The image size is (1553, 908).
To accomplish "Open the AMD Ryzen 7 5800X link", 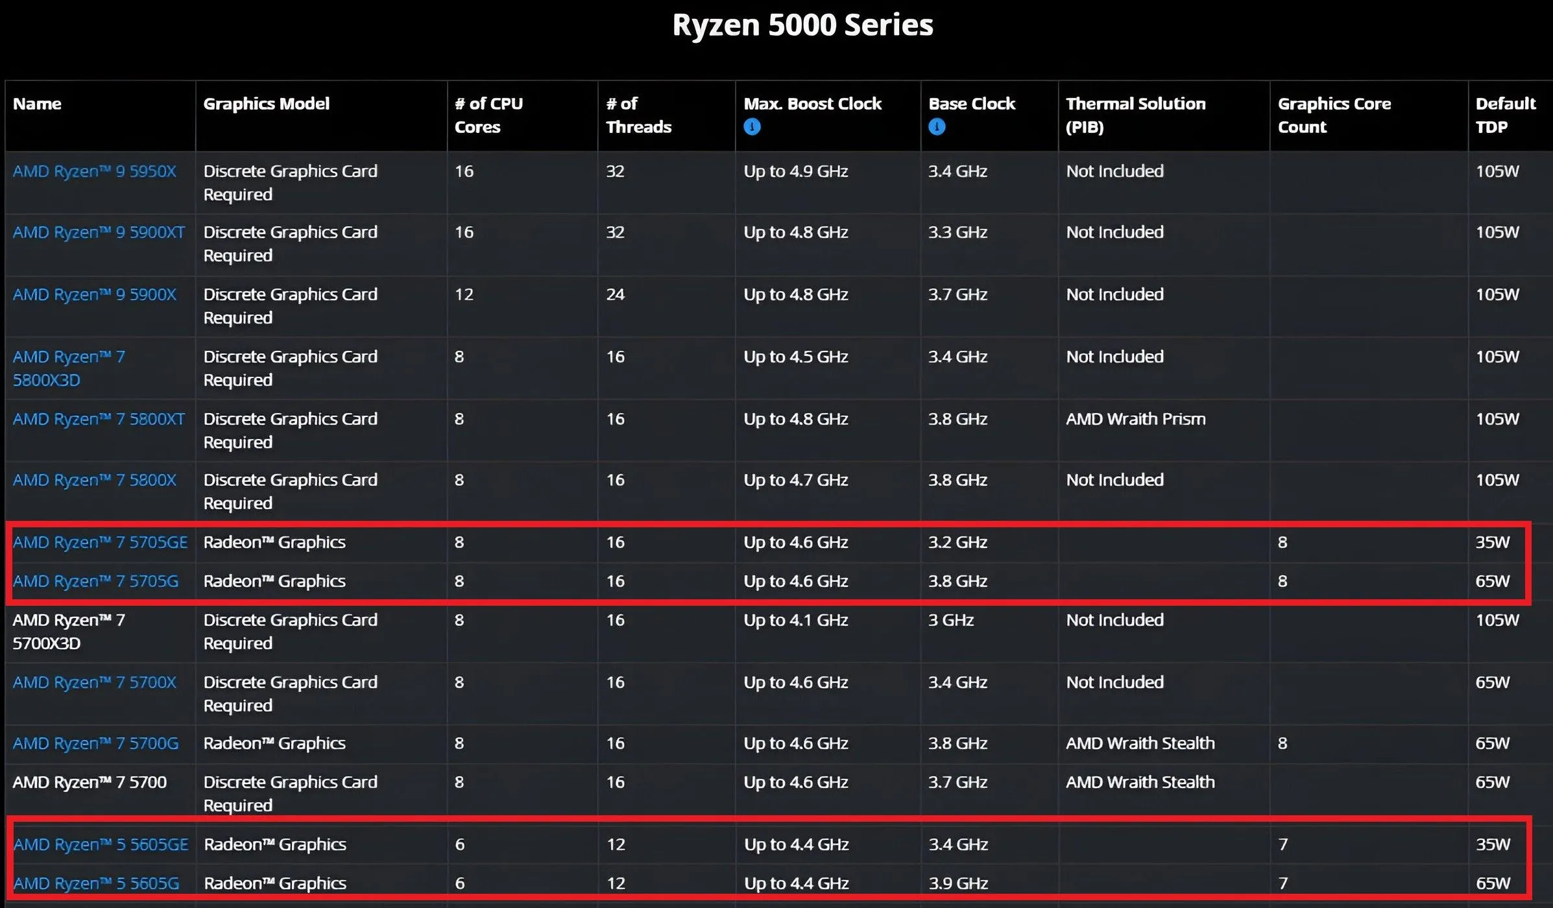I will (x=95, y=480).
